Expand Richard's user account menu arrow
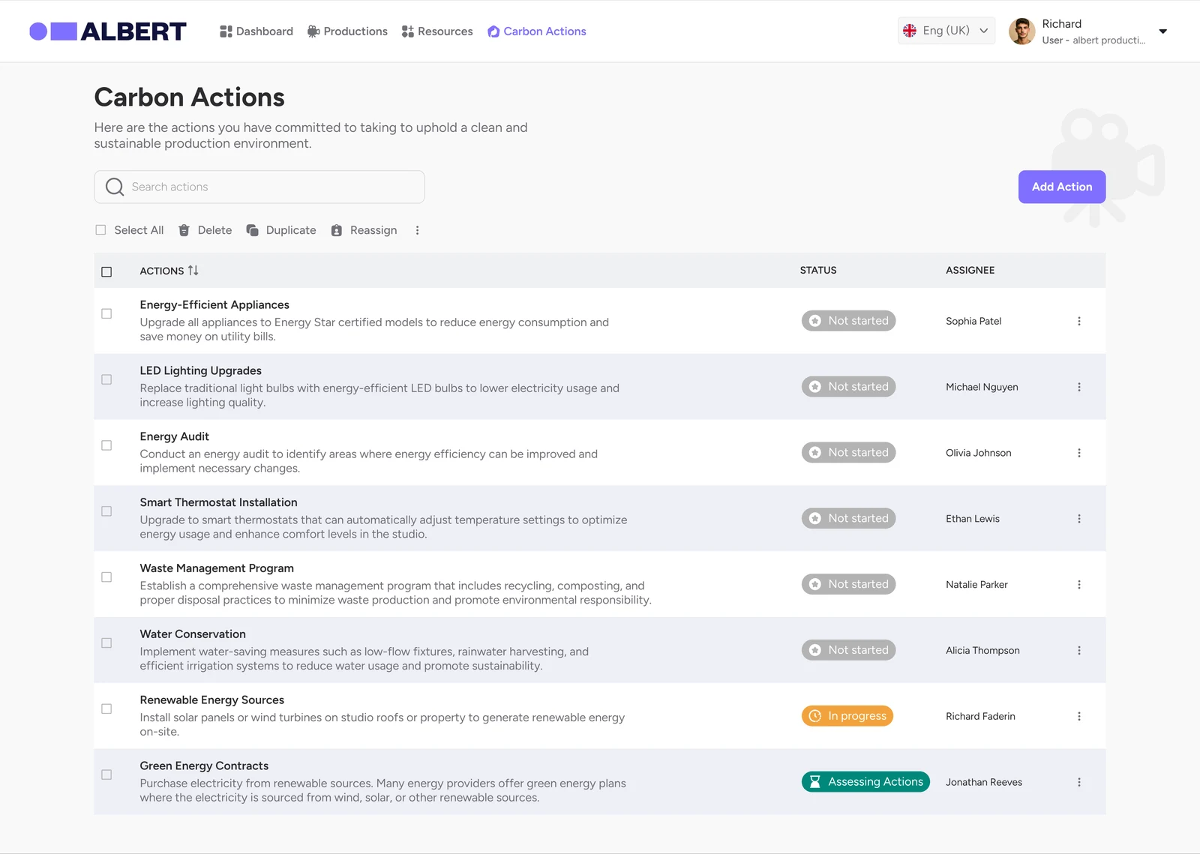Viewport: 1200px width, 854px height. (x=1163, y=31)
